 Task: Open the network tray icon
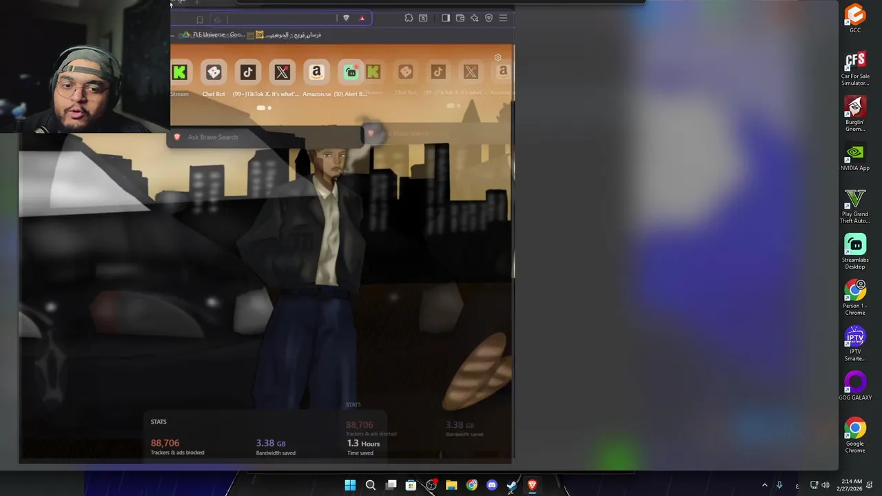[x=814, y=485]
